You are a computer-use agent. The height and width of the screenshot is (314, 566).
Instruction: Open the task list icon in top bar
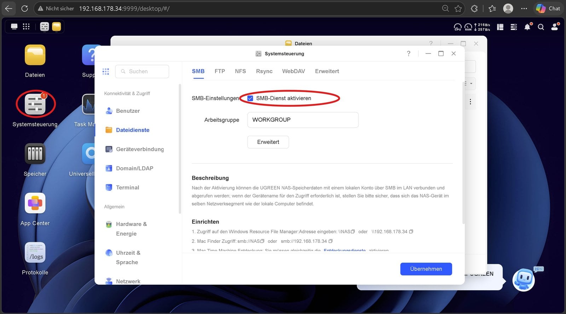[514, 27]
